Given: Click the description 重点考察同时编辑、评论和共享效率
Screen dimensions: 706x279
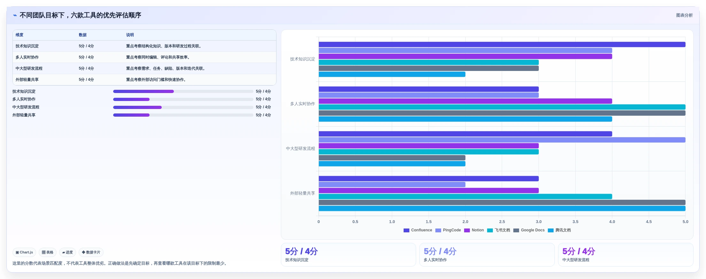Looking at the screenshot, I should coord(158,57).
